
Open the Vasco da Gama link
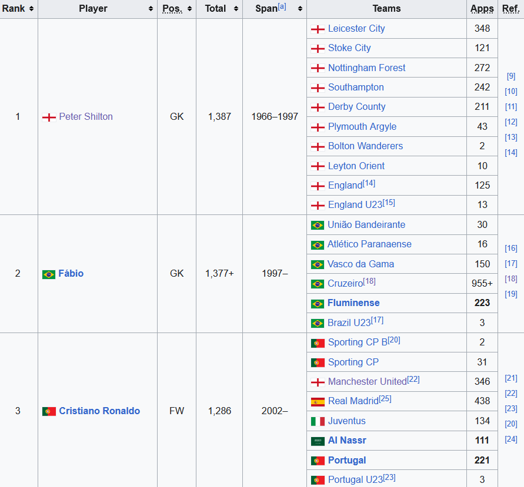pyautogui.click(x=361, y=264)
